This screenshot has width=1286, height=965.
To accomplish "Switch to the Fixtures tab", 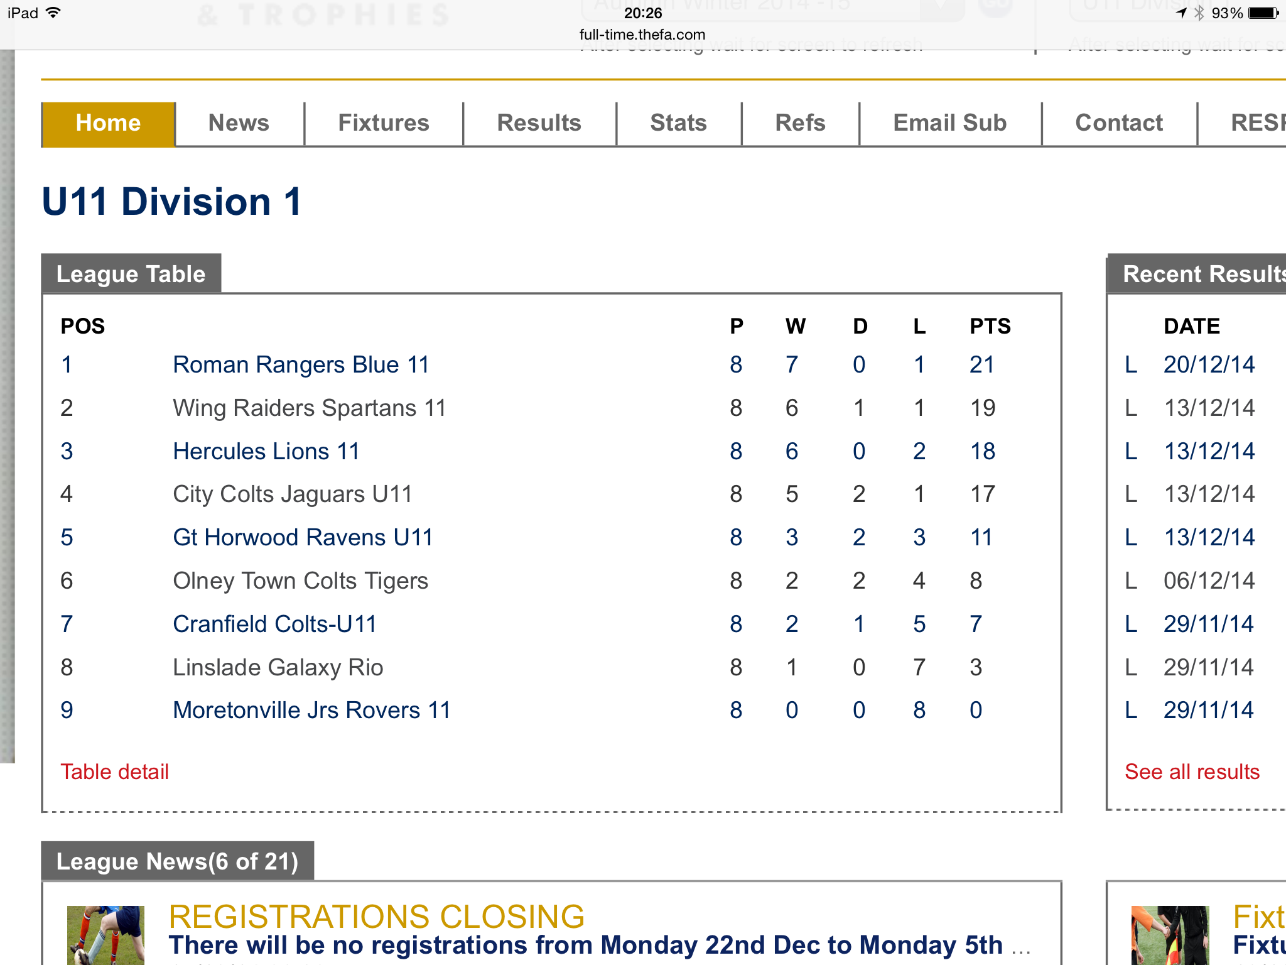I will [x=383, y=123].
